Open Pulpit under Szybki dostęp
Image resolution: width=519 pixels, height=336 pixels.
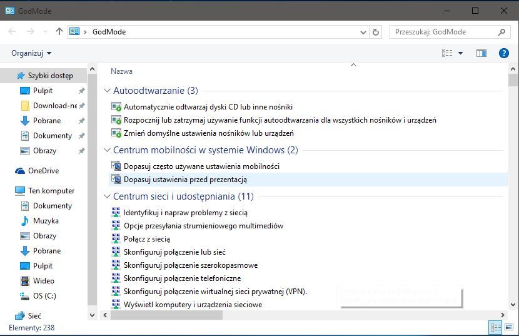[43, 91]
